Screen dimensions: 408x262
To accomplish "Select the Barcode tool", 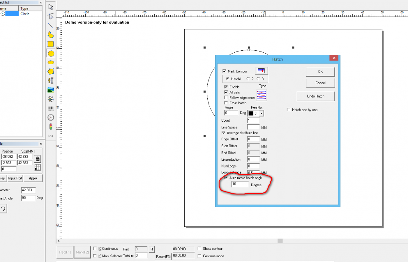I will pyautogui.click(x=51, y=108).
